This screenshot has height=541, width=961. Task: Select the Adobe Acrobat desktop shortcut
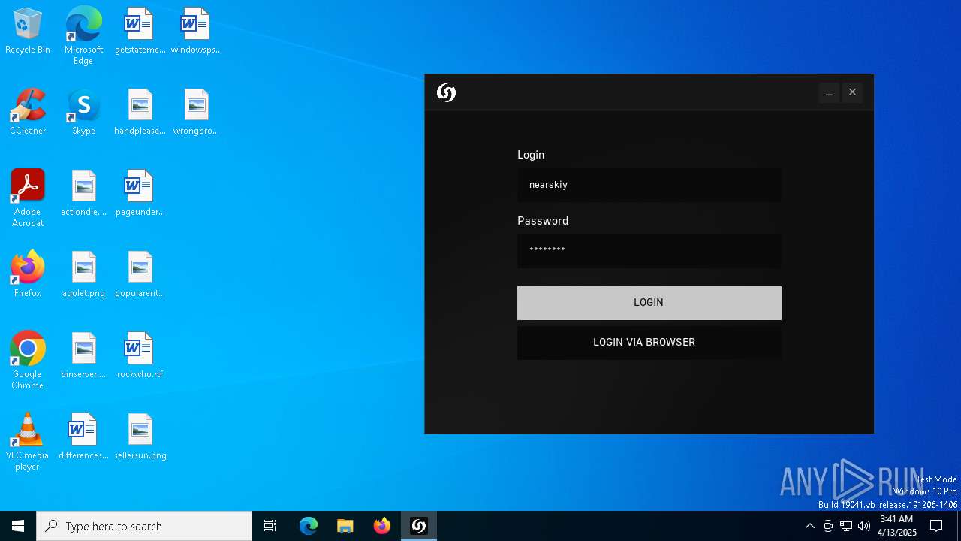(x=28, y=198)
